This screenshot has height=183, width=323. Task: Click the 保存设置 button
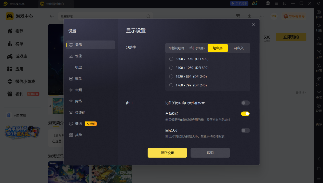pos(167,153)
